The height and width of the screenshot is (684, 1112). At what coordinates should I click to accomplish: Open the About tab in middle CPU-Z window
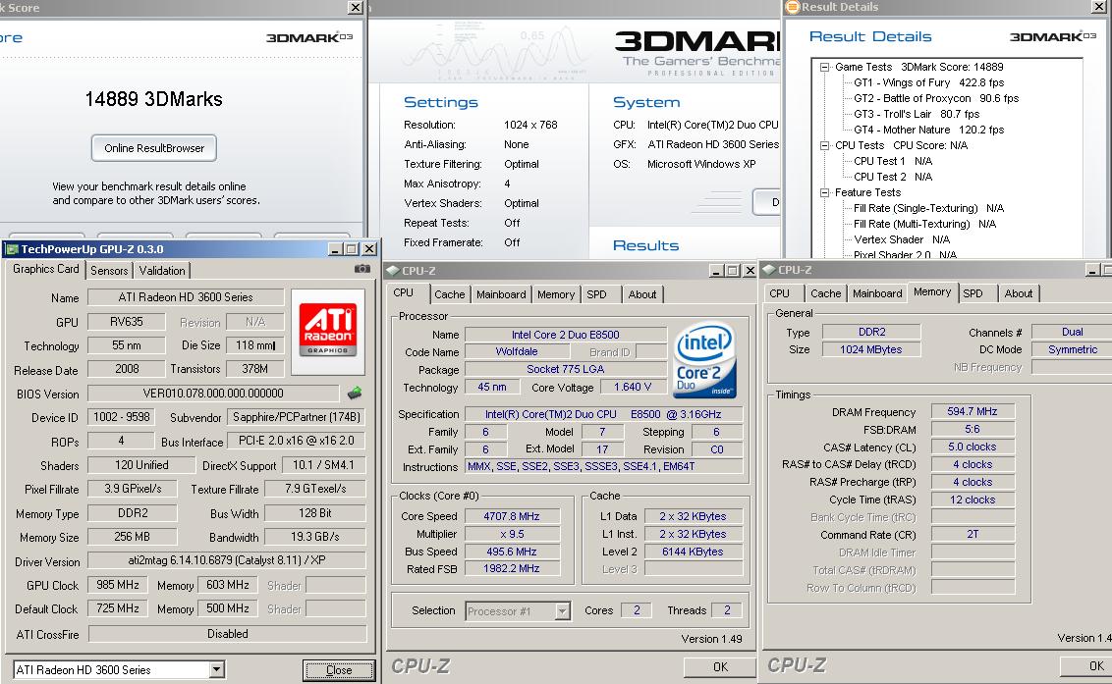(x=642, y=294)
